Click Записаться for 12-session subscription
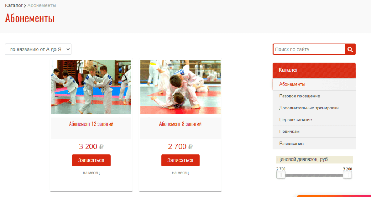 [91, 161]
